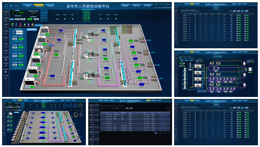
Task: Switch to the 驾驶舱 tab
Action: coord(28,5)
